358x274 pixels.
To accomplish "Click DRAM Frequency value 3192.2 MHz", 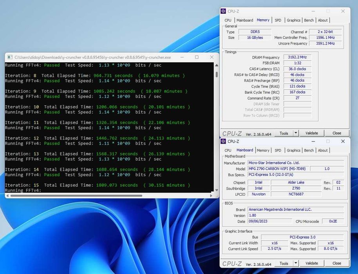I will click(297, 57).
